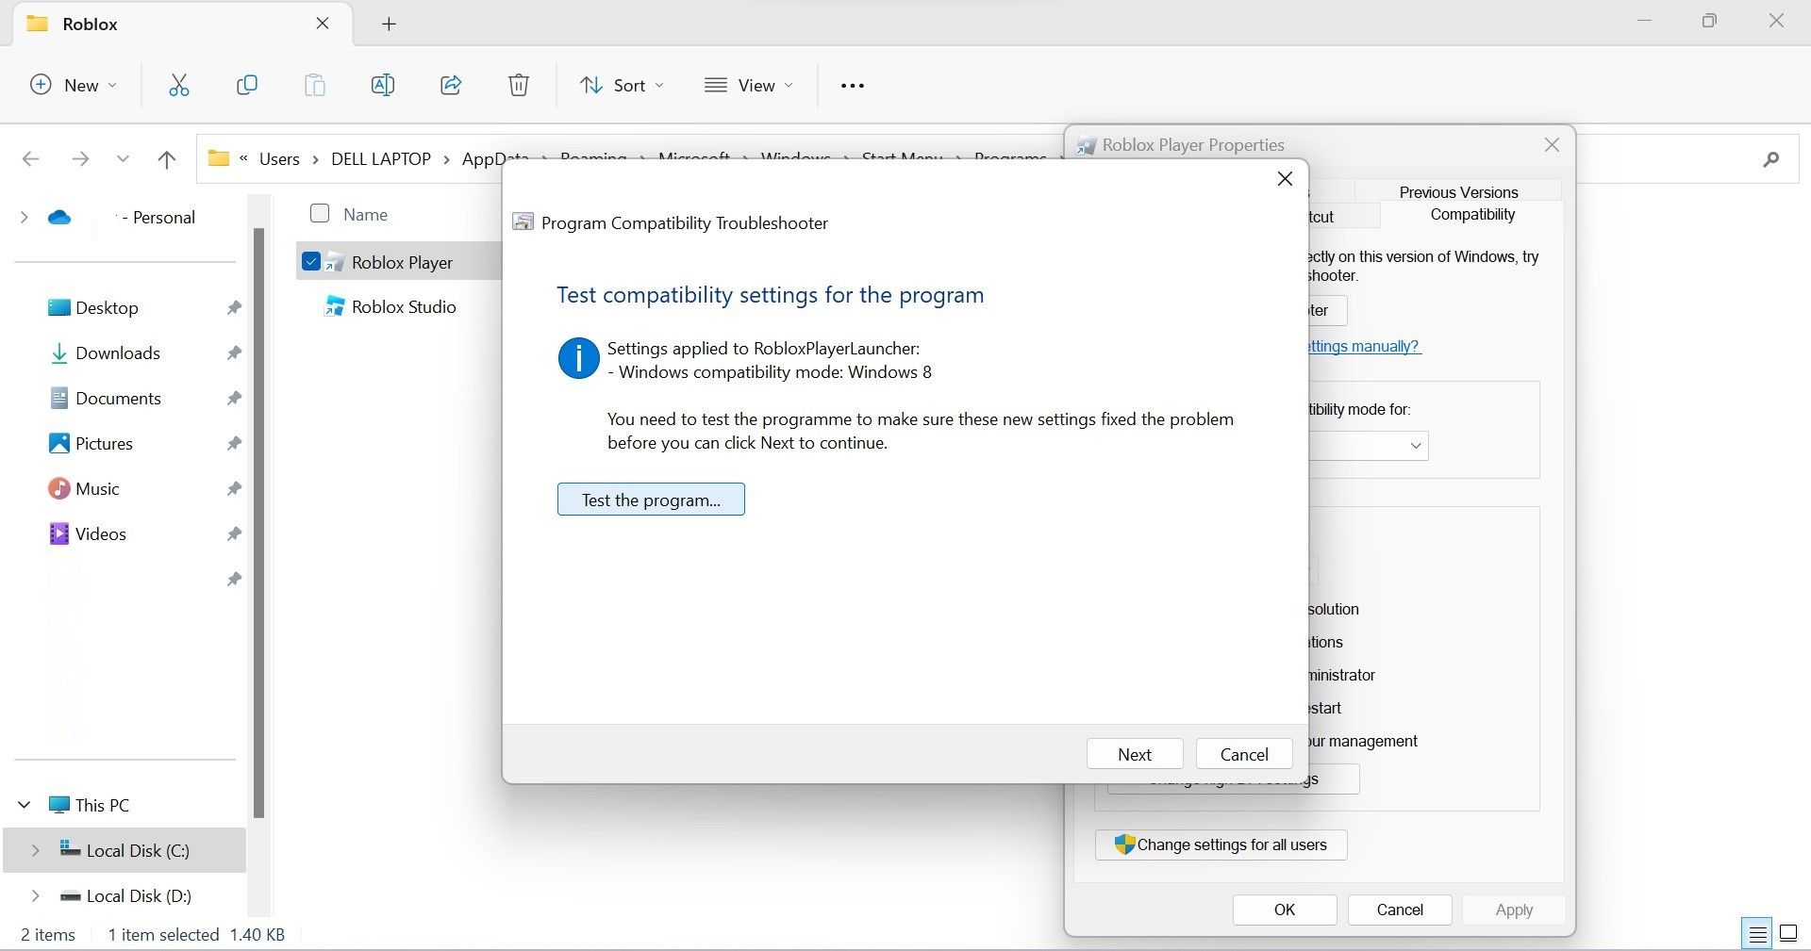Click the Delete trash bin icon
1811x951 pixels.
(x=519, y=85)
